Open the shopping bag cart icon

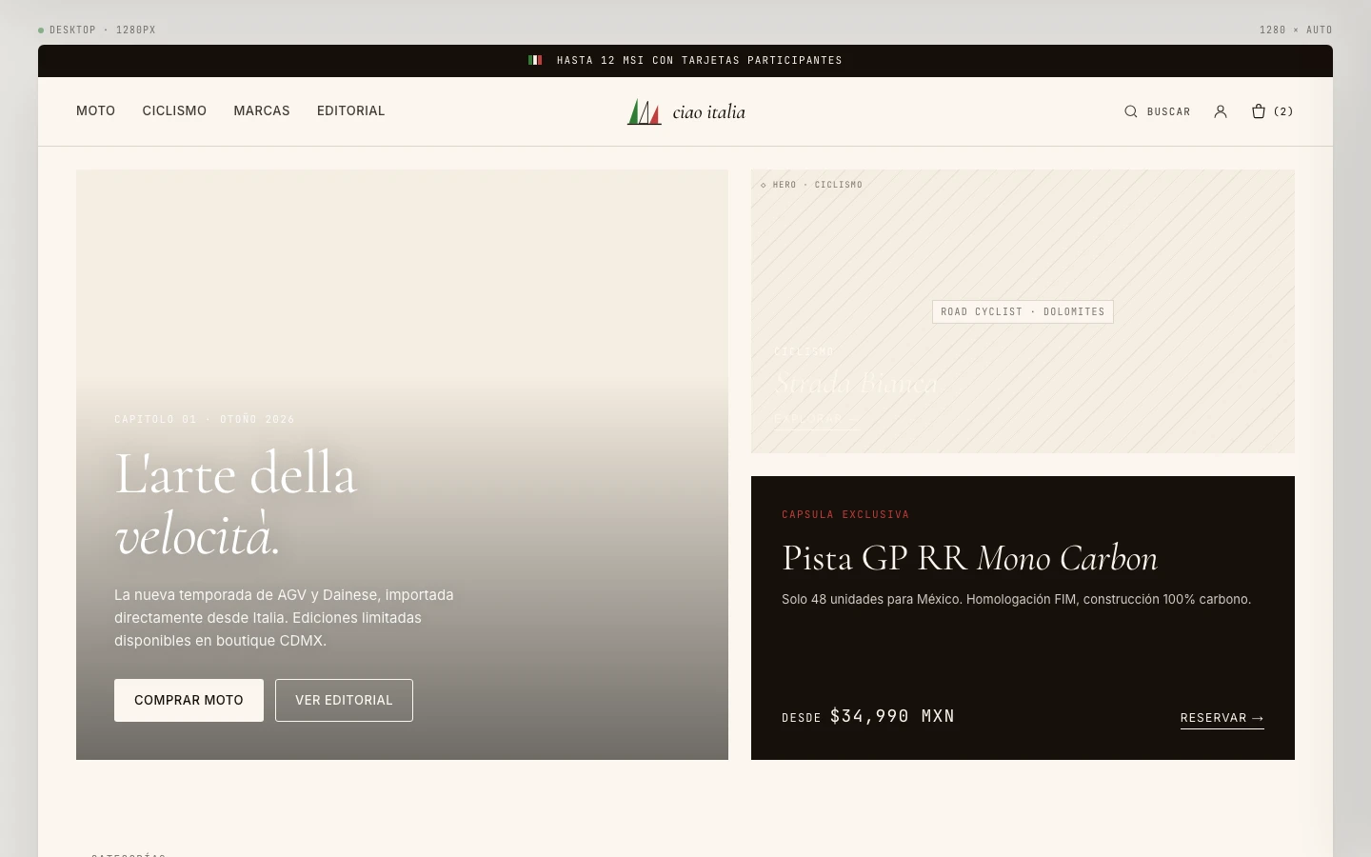(x=1259, y=111)
